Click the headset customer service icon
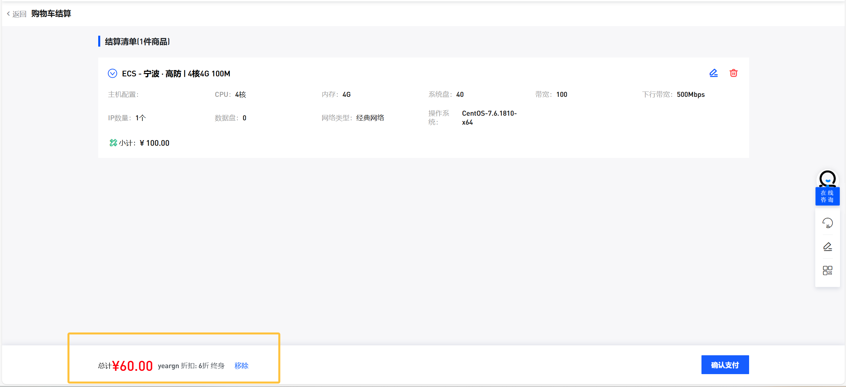Image resolution: width=846 pixels, height=387 pixels. pyautogui.click(x=827, y=223)
